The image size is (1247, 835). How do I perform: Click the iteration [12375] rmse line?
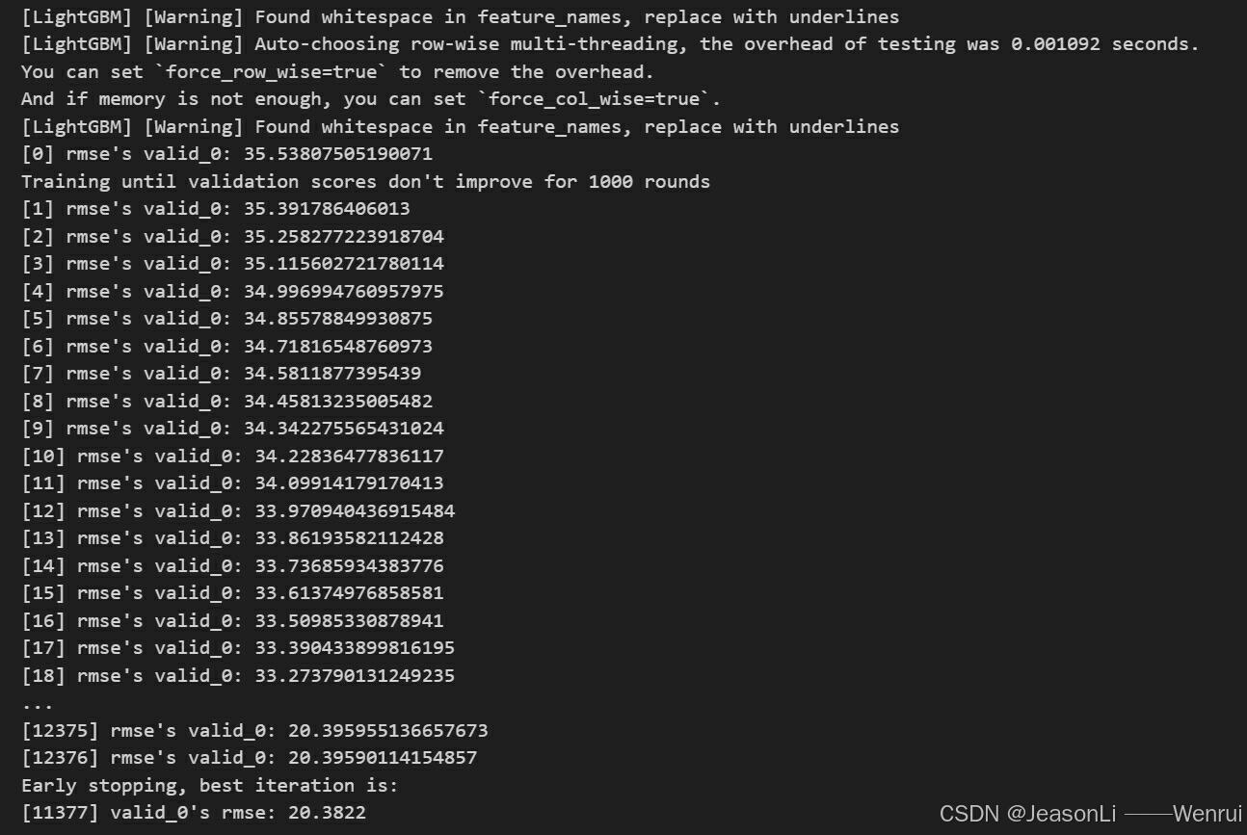[254, 731]
